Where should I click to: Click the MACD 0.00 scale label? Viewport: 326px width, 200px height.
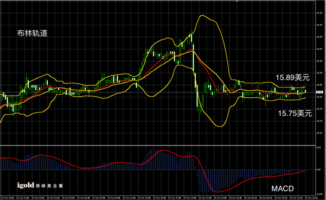point(318,170)
